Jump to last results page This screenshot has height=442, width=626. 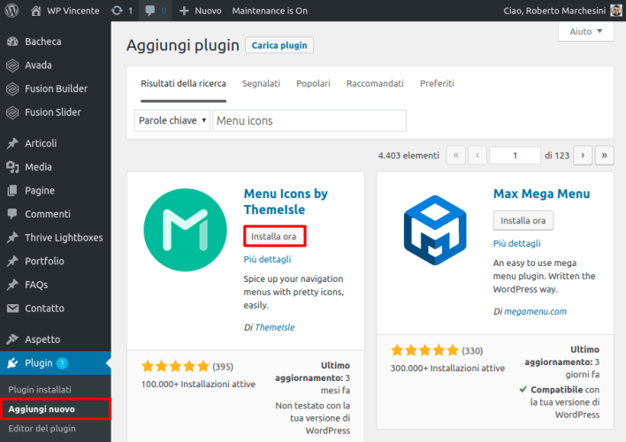click(604, 156)
